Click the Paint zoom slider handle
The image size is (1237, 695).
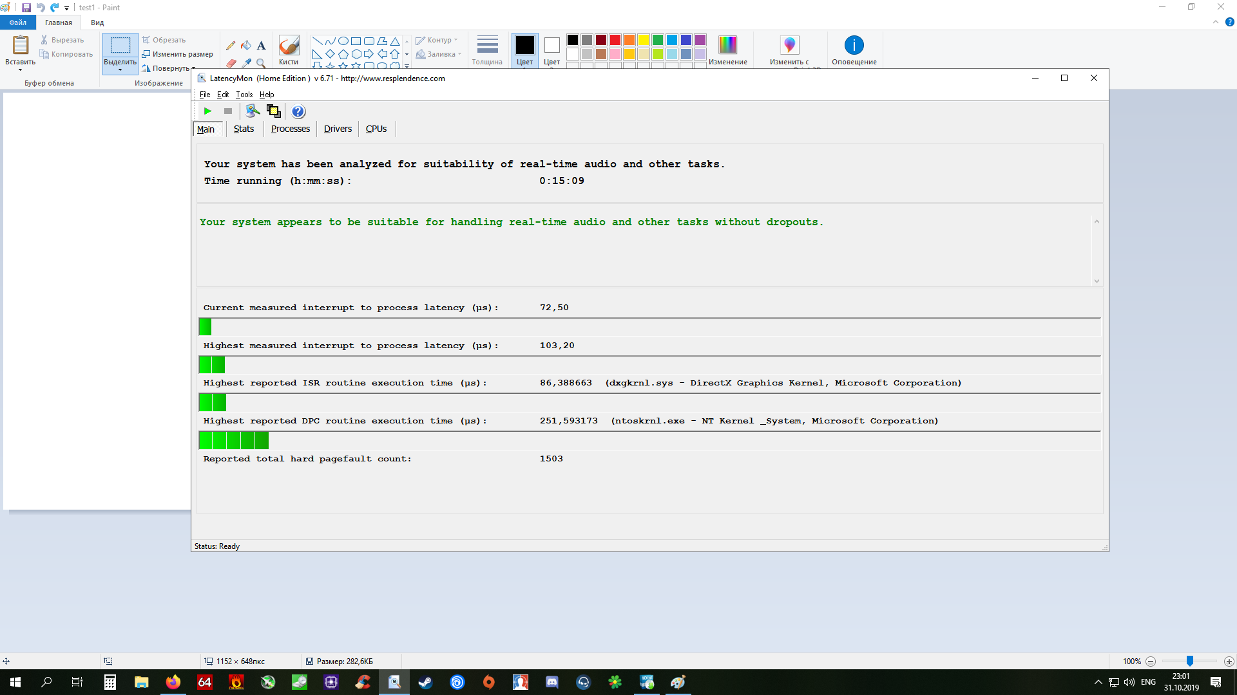click(x=1190, y=661)
